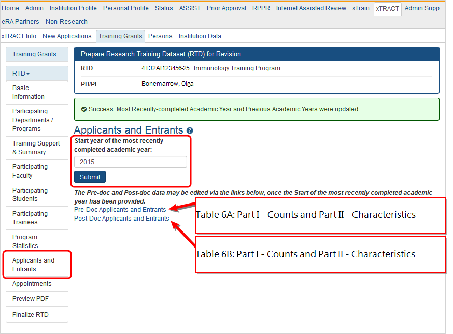Open Pre-Doc Applicants and Entrants link
Image resolution: width=453 pixels, height=334 pixels.
coord(120,210)
